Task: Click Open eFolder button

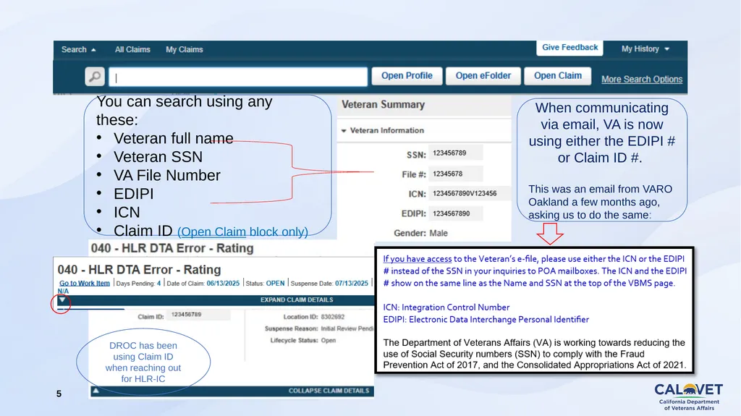Action: point(483,76)
